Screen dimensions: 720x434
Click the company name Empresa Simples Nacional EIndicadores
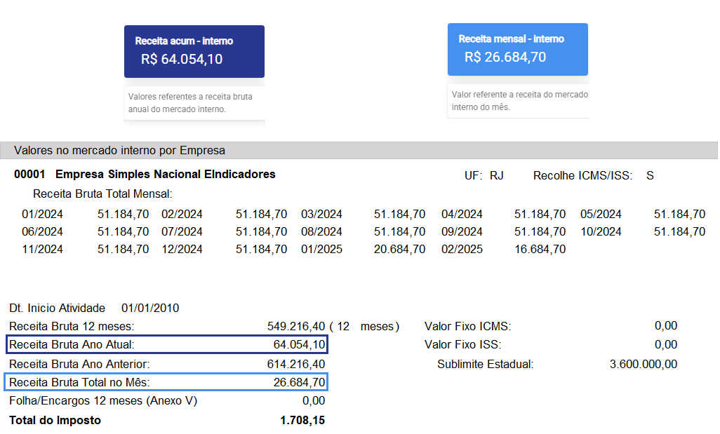pyautogui.click(x=165, y=175)
